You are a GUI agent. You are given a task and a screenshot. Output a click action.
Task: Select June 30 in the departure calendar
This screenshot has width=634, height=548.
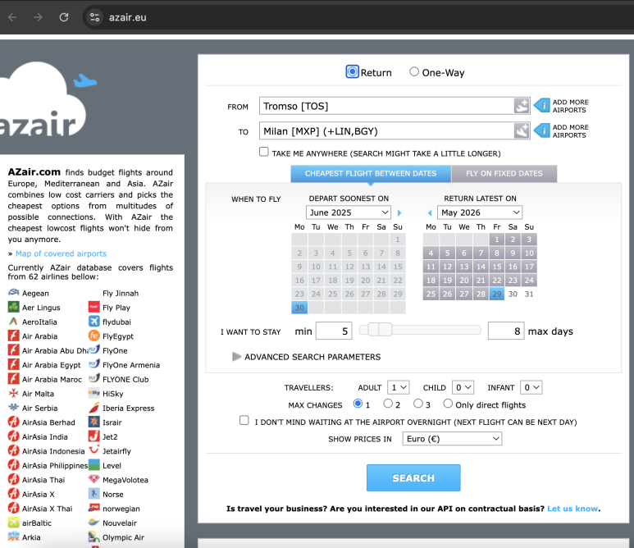(299, 308)
